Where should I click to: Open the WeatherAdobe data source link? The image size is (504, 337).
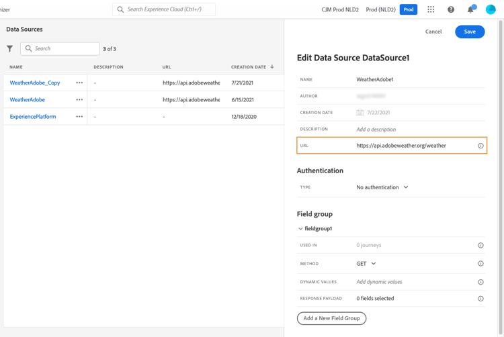point(28,100)
